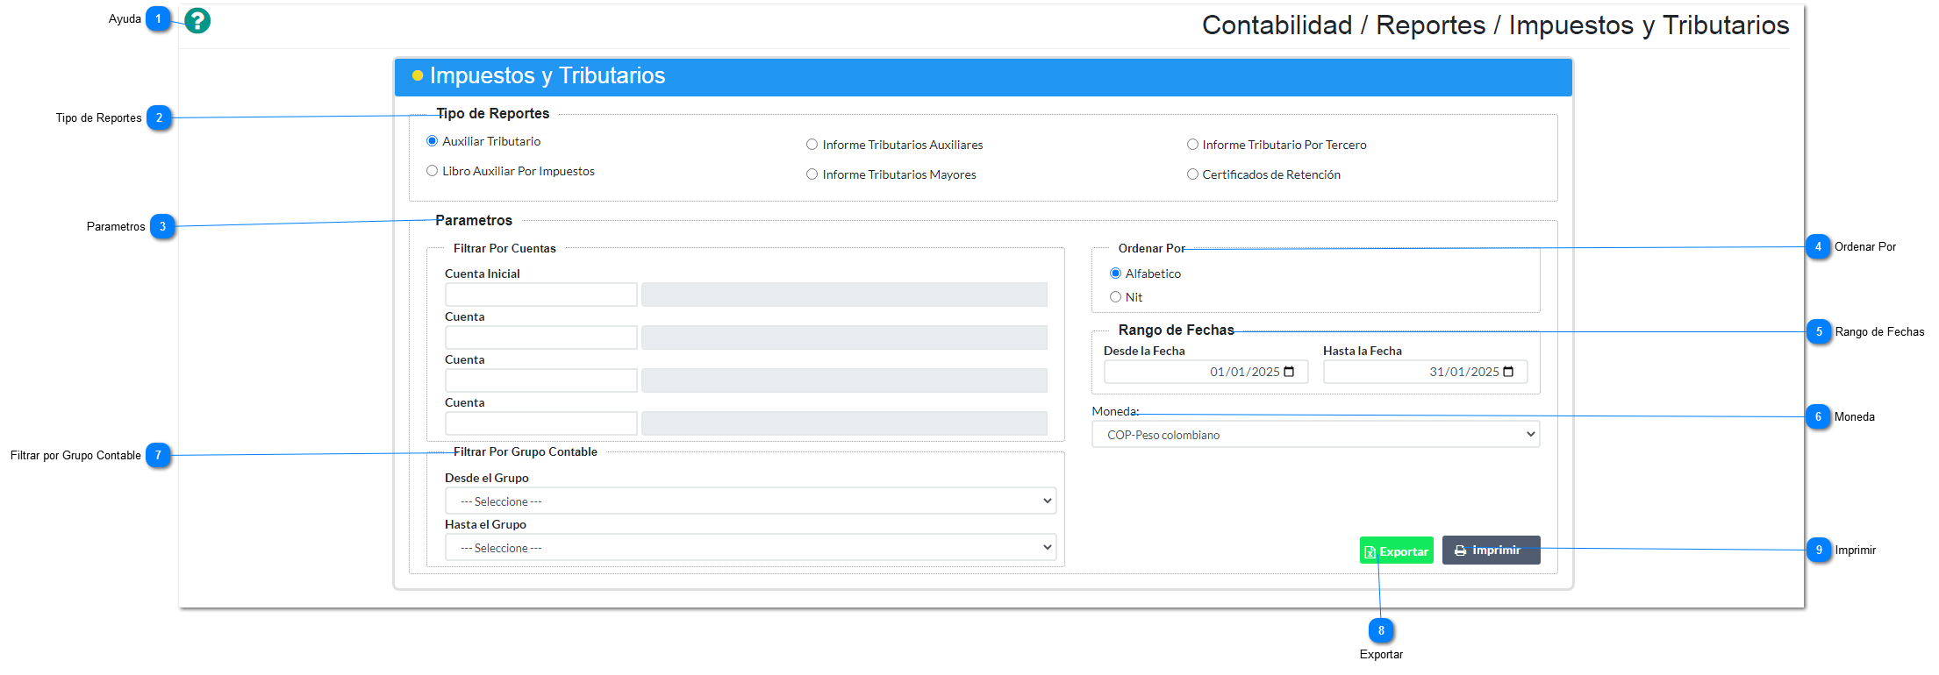The width and height of the screenshot is (1939, 675).
Task: Open calendar picker in Hasta la Fecha
Action: (x=1508, y=372)
